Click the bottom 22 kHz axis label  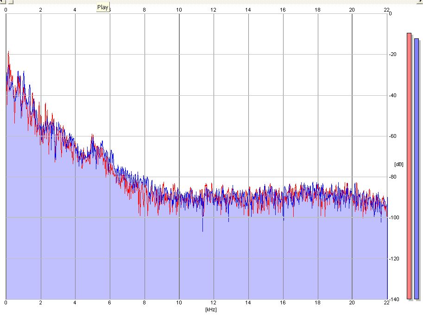tap(386, 303)
